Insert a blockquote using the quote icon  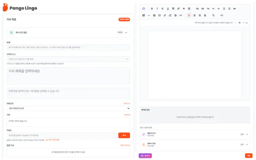[x=234, y=9]
